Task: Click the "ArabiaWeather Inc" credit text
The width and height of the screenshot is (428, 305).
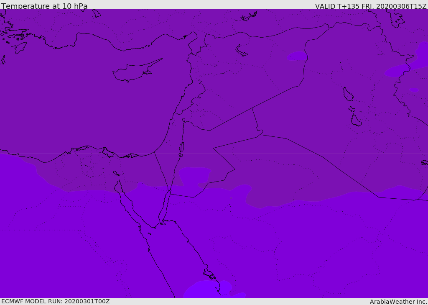Action: click(397, 302)
